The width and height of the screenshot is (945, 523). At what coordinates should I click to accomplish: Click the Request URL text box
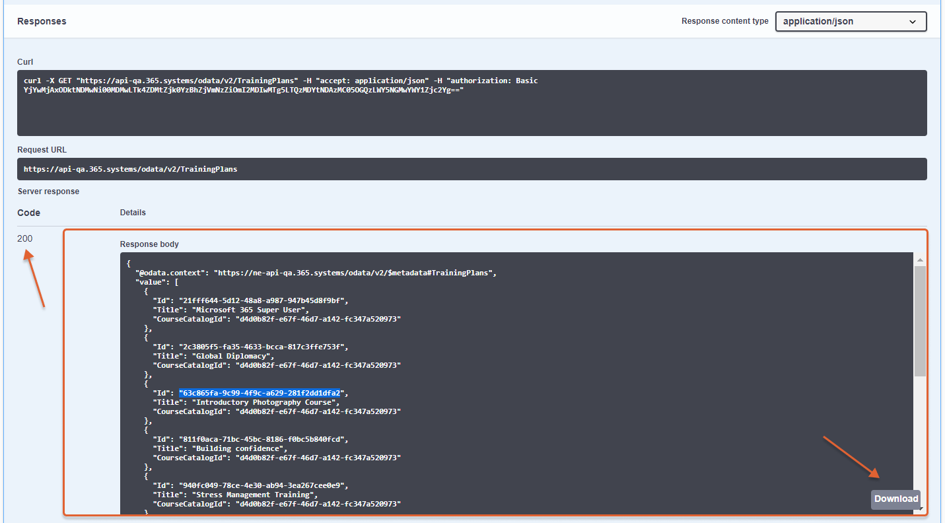click(472, 169)
